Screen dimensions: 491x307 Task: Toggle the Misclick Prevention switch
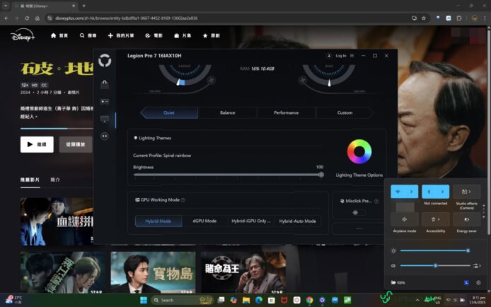pos(359,213)
